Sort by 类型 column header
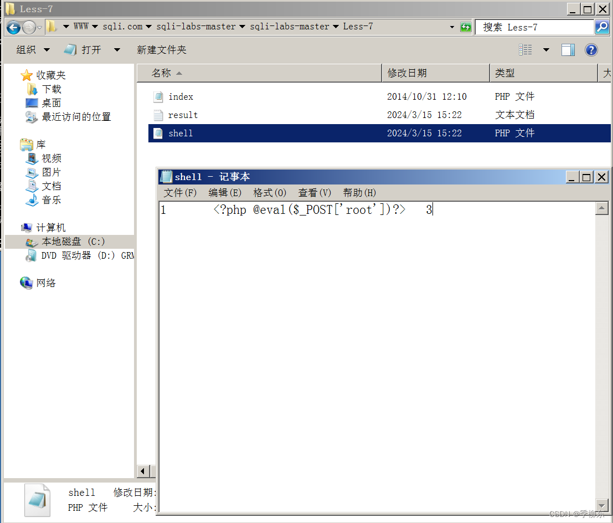613x523 pixels. (544, 73)
